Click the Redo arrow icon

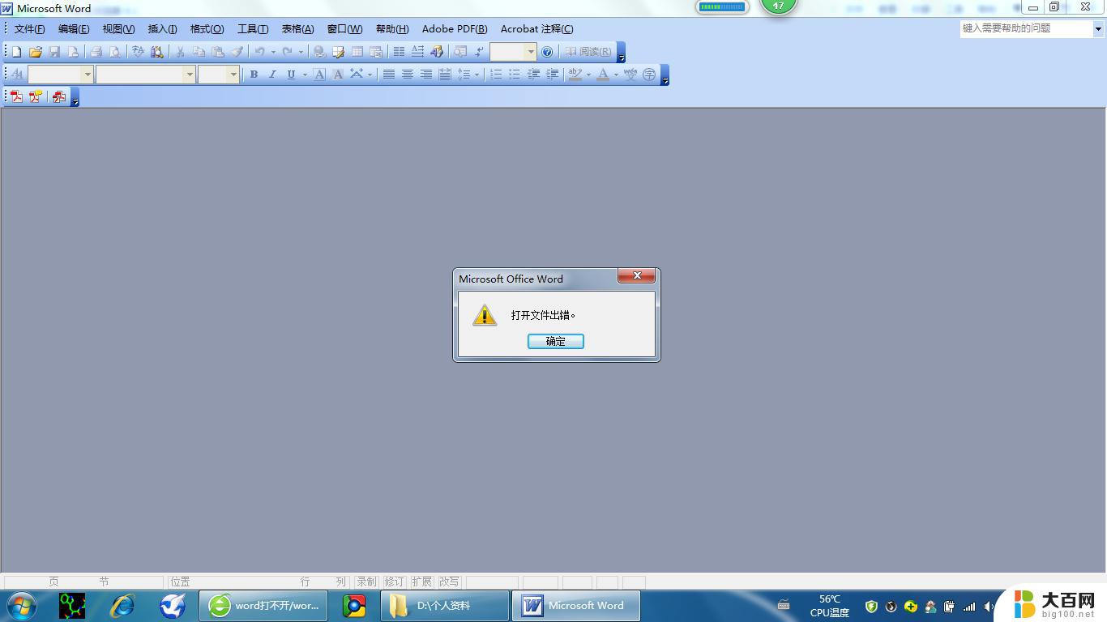tap(288, 52)
